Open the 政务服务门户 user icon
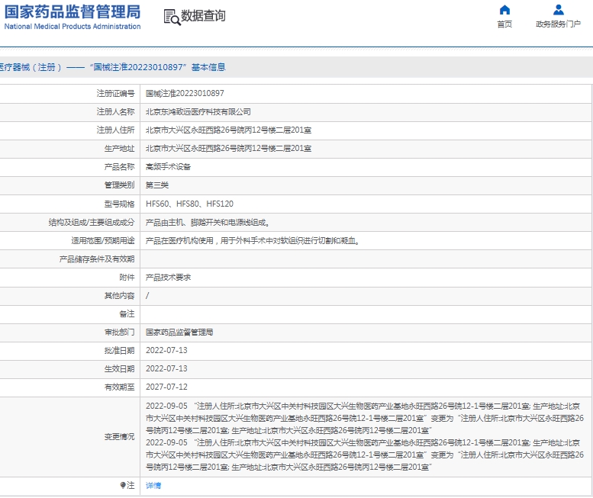The height and width of the screenshot is (498, 593). tap(558, 10)
